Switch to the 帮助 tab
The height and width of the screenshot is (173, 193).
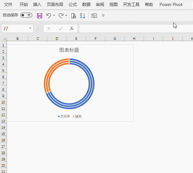point(149,4)
